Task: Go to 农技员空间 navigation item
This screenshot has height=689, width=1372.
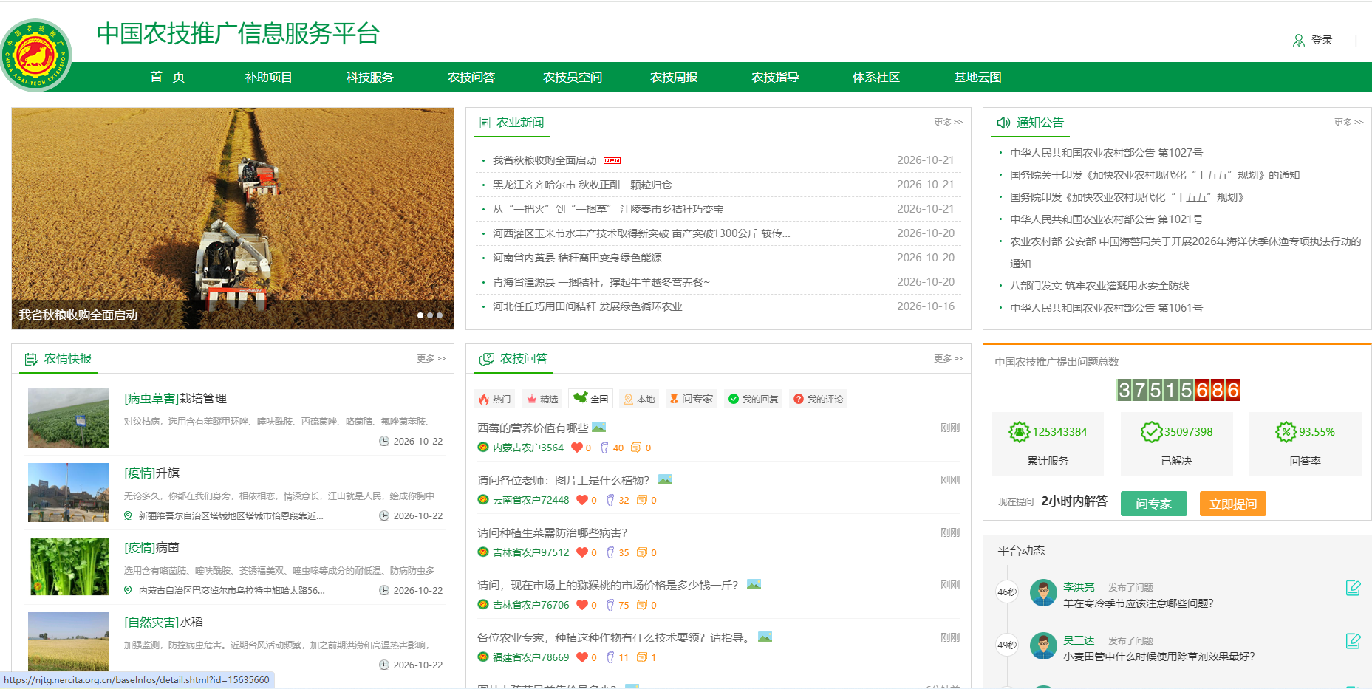Action: pos(572,77)
